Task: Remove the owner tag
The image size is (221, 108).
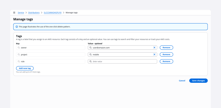Action: click(166, 48)
